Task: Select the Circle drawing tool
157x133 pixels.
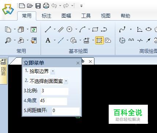Action: (69, 29)
